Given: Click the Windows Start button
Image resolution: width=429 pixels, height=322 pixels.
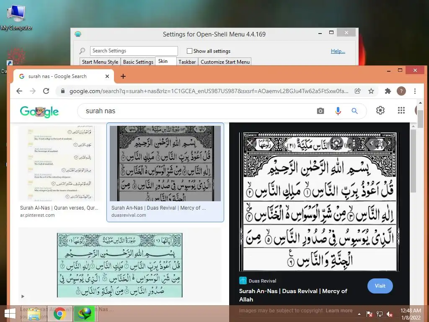Looking at the screenshot, I should tap(10, 314).
